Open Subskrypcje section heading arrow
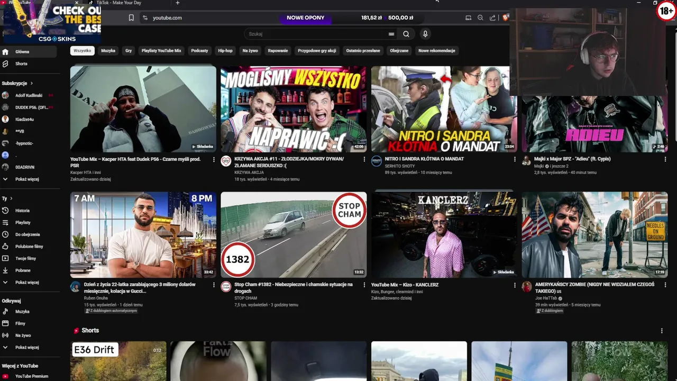Image resolution: width=677 pixels, height=381 pixels. (32, 83)
